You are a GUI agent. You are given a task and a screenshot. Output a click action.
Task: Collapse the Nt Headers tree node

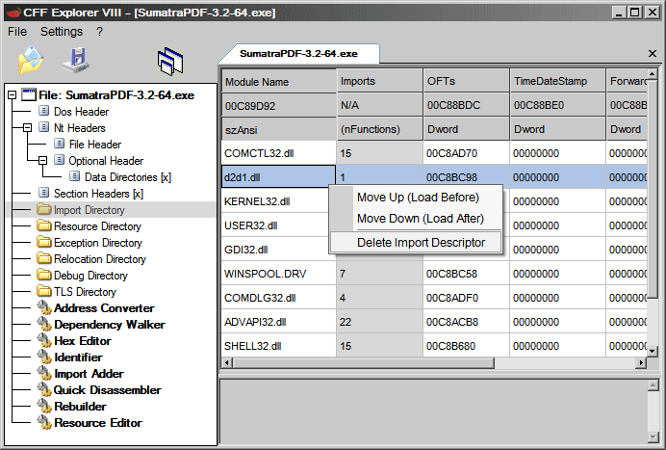[28, 127]
